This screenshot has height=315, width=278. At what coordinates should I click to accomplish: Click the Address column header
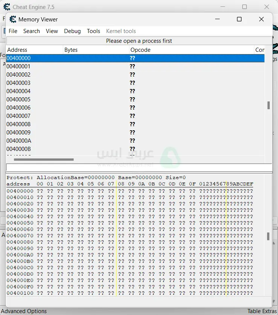point(34,50)
